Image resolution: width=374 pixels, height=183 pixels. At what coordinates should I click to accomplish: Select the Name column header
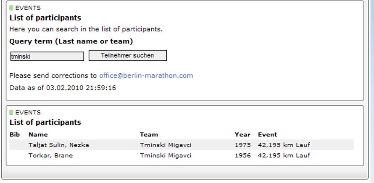pos(38,134)
